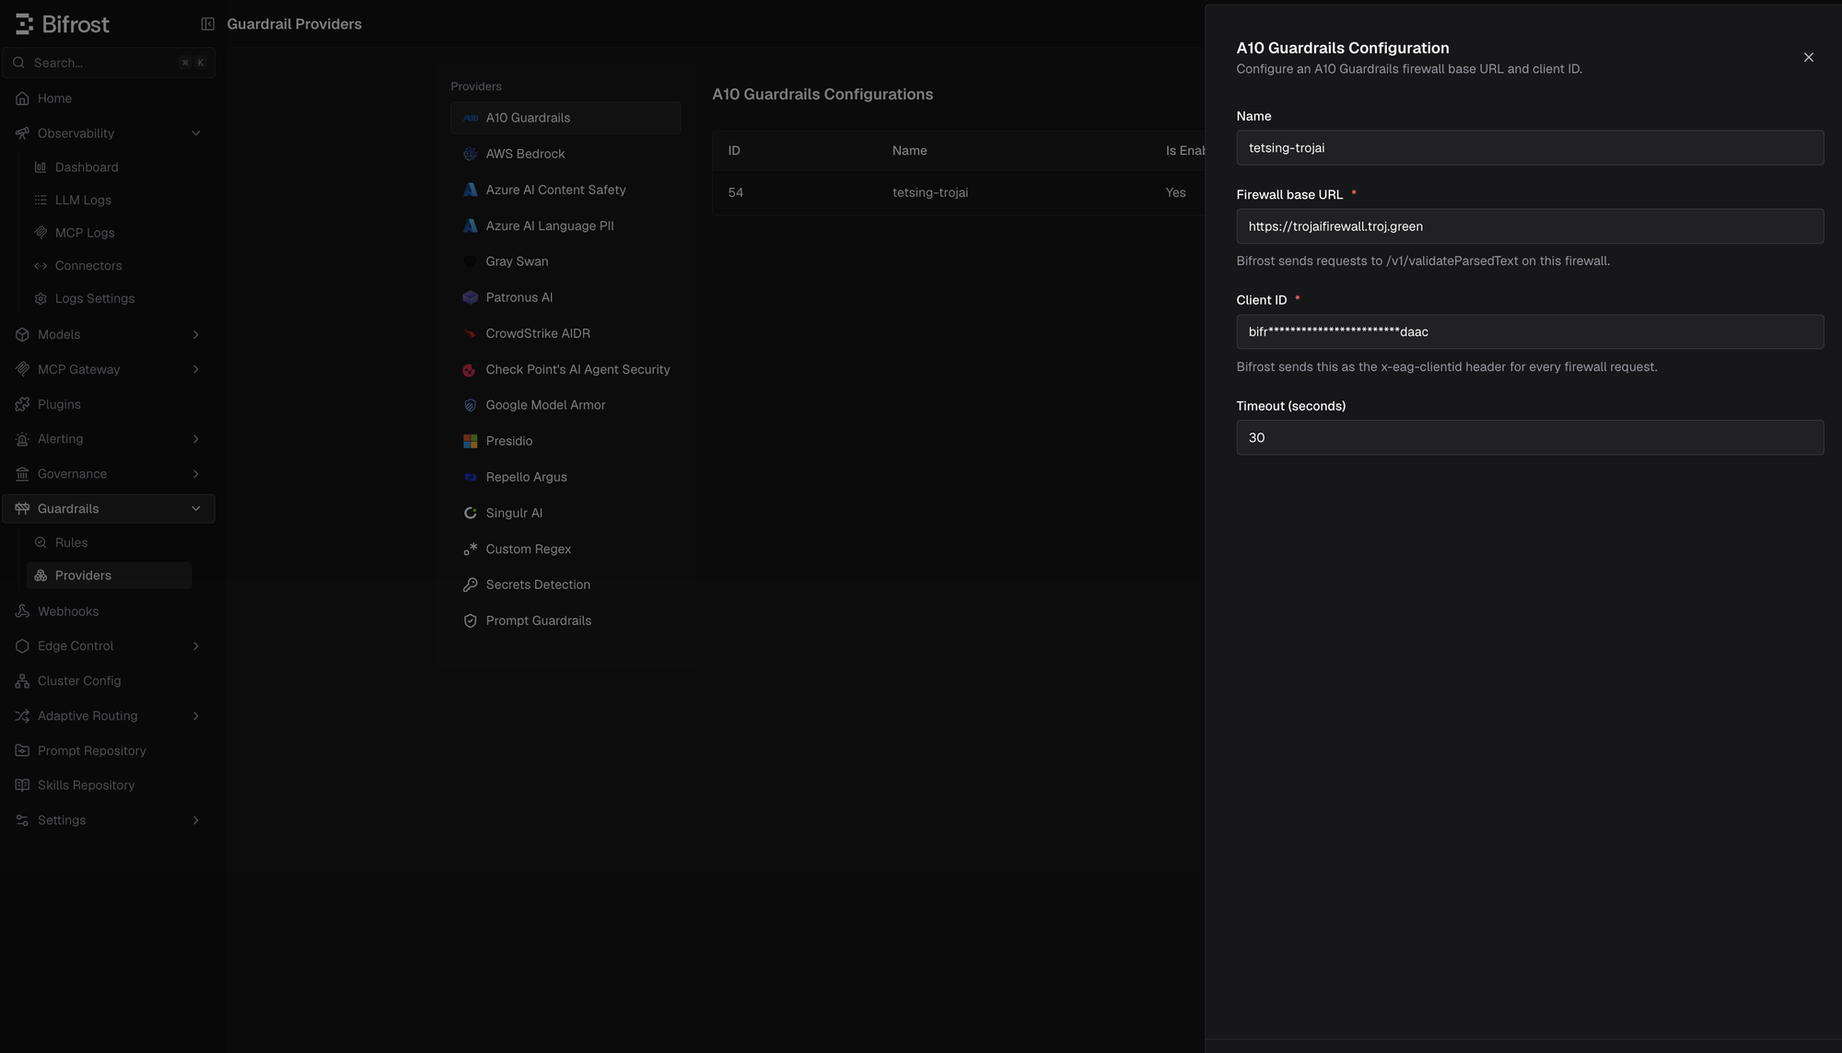
Task: Click the Name input field
Action: [x=1529, y=147]
